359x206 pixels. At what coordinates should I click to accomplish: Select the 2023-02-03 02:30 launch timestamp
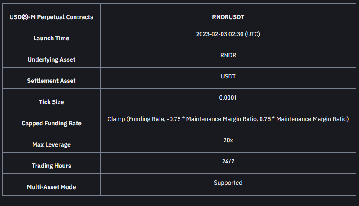pyautogui.click(x=220, y=34)
